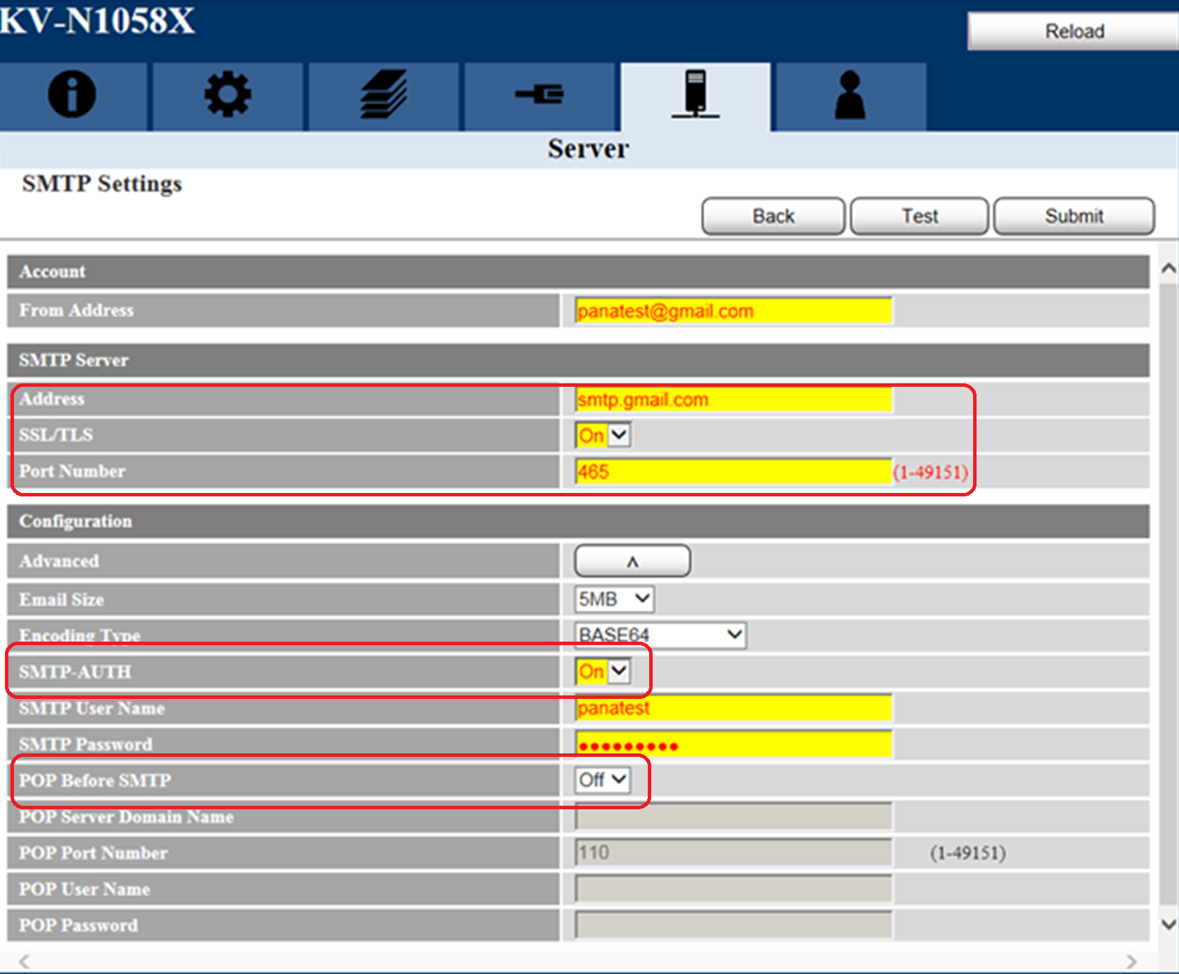Click the Back button
The image size is (1179, 974).
click(x=773, y=216)
